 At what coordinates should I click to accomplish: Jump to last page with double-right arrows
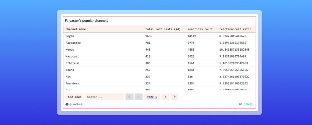(x=174, y=97)
